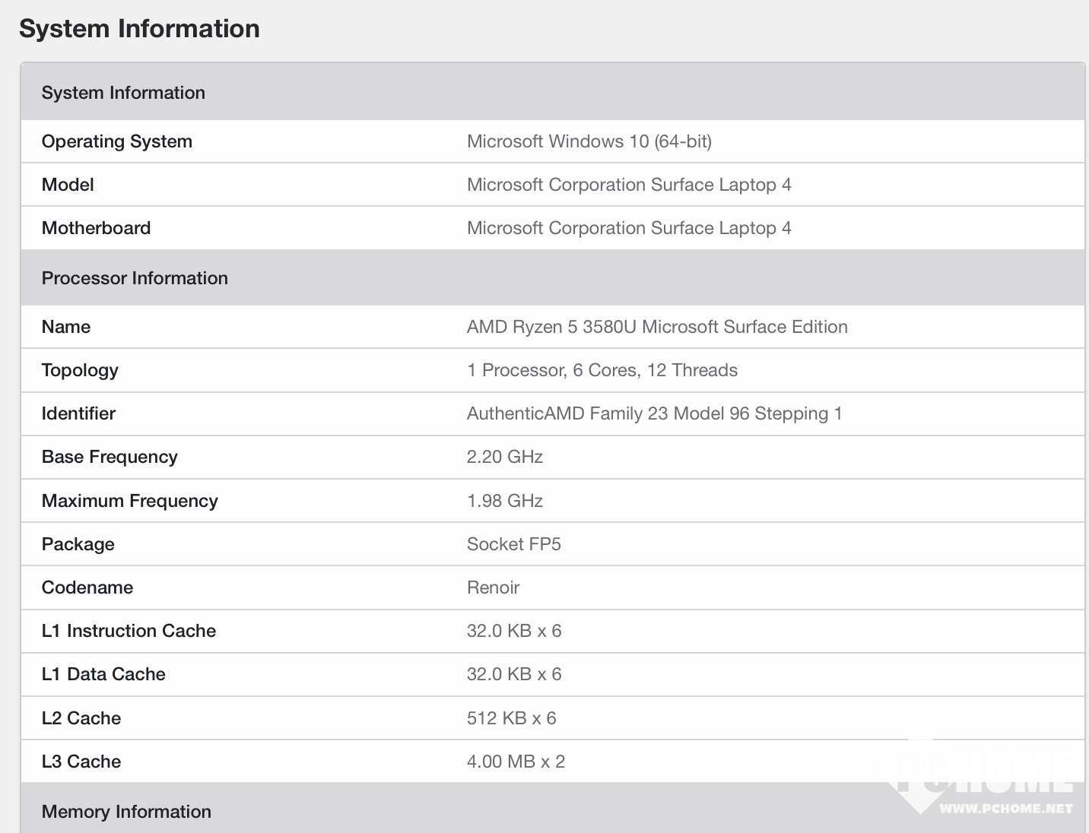Image resolution: width=1089 pixels, height=833 pixels.
Task: Click the Microsoft Windows 10 (64-bit) value
Action: [x=589, y=141]
